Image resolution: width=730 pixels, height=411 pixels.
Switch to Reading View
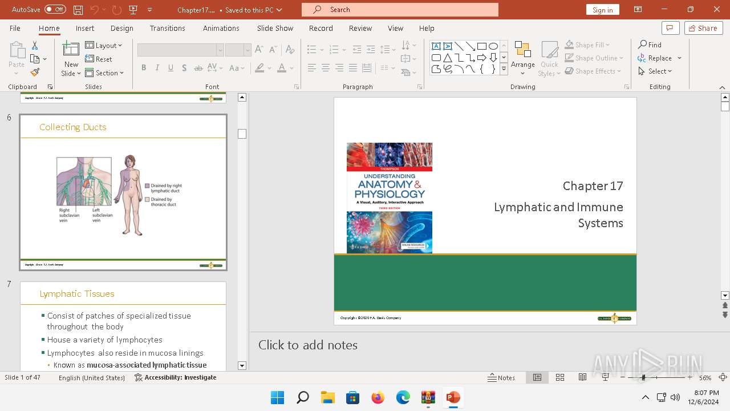pyautogui.click(x=582, y=377)
